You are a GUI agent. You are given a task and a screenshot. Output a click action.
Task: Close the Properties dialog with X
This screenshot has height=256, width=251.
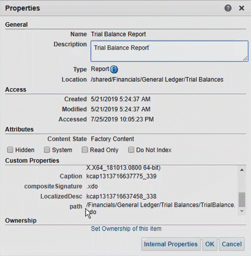point(241,8)
